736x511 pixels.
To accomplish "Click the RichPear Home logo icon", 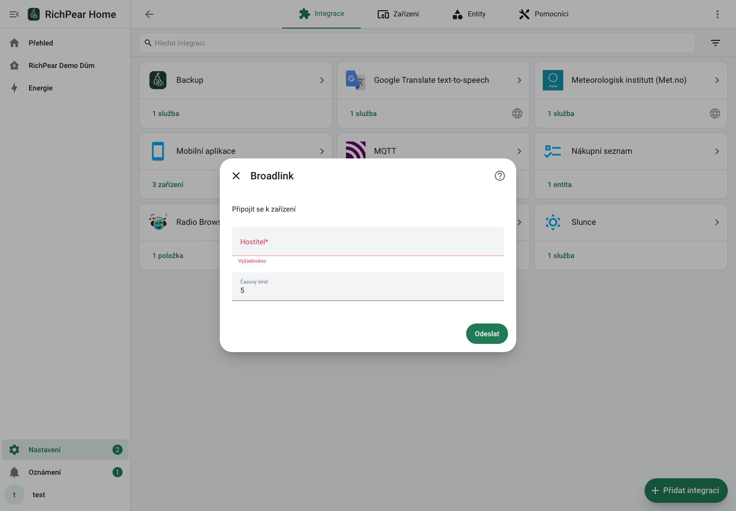I will click(x=34, y=14).
